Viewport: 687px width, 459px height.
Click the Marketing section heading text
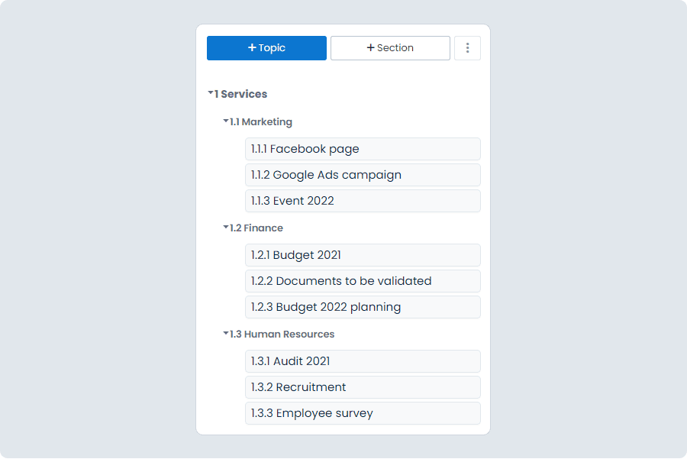tap(266, 121)
